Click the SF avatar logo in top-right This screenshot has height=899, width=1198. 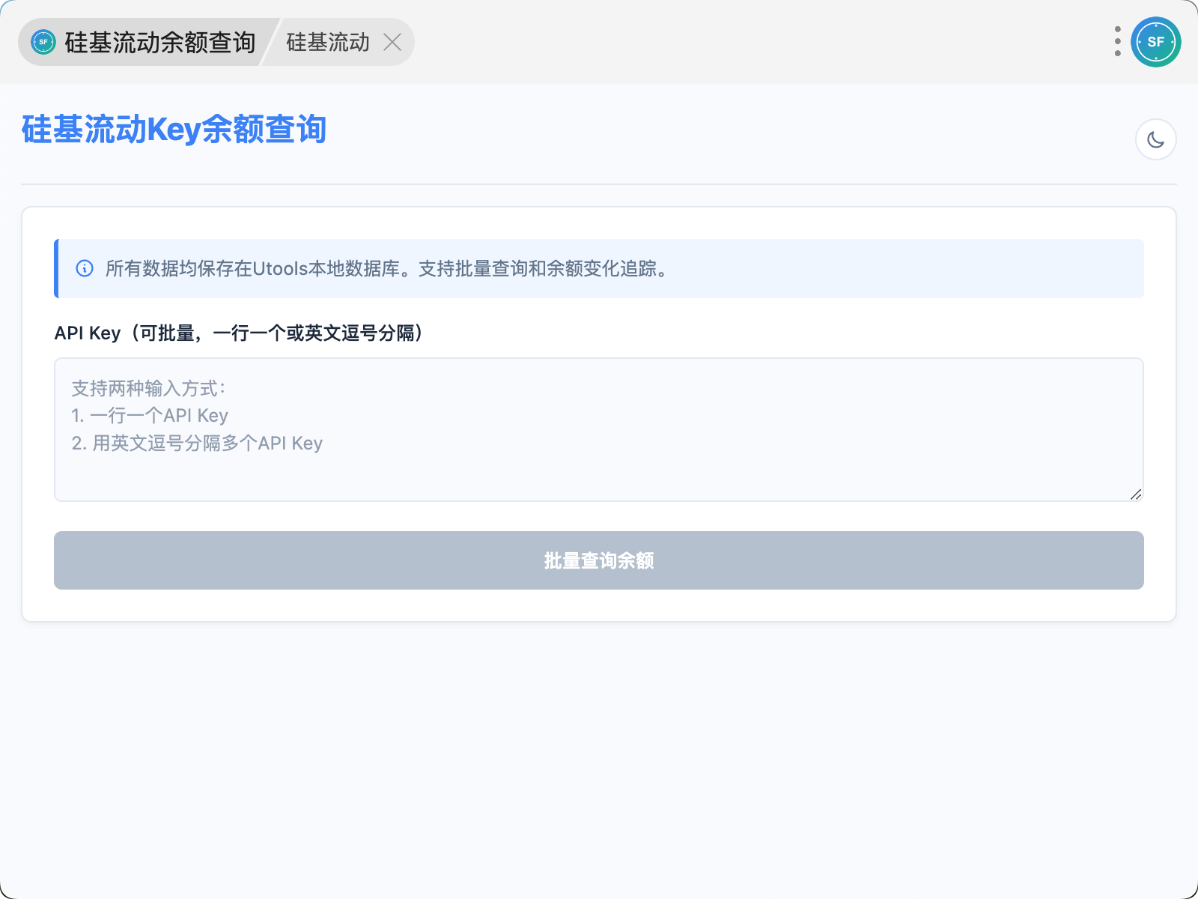point(1155,42)
